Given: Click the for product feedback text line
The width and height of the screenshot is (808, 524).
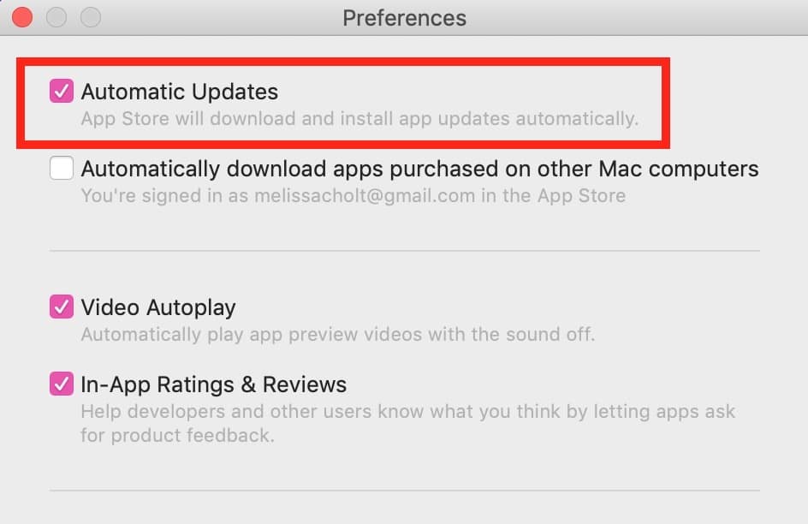Looking at the screenshot, I should pos(177,435).
